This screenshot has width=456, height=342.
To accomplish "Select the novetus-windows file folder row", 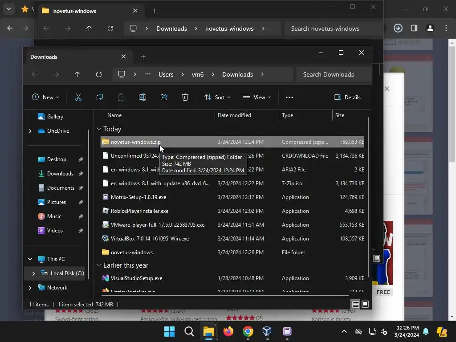I will tap(232, 252).
